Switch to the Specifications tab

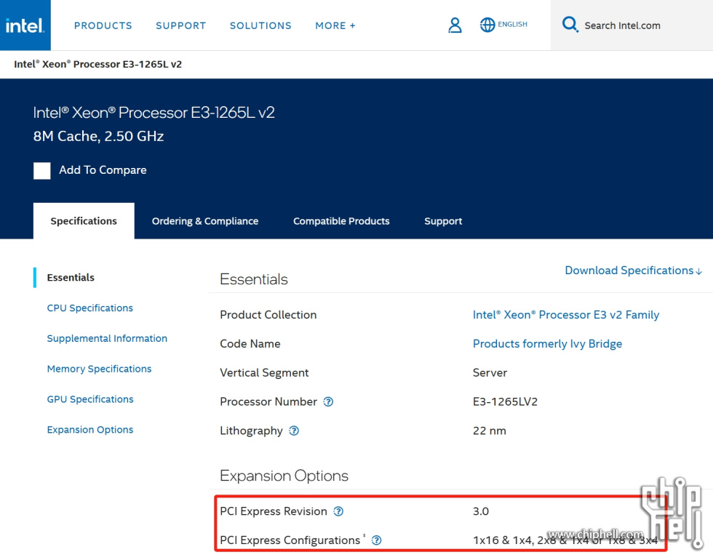(84, 221)
